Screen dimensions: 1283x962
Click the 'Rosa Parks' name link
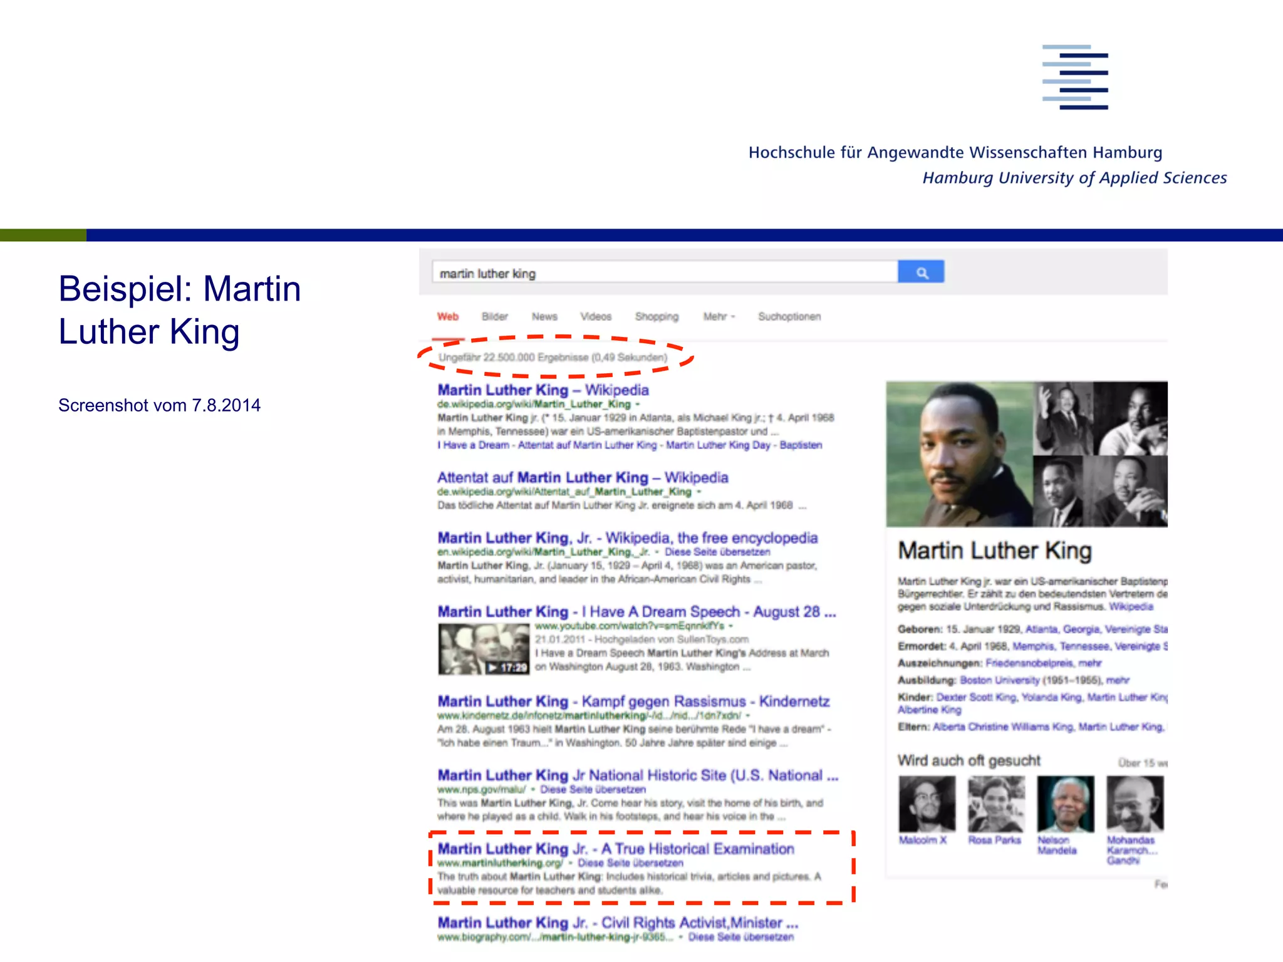[x=994, y=840]
